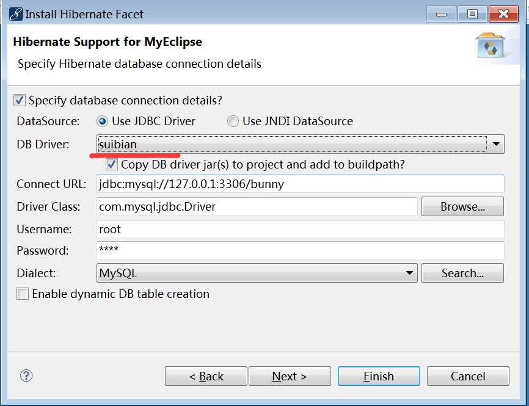Close the Install Hibernate Facet dialog

click(x=503, y=14)
